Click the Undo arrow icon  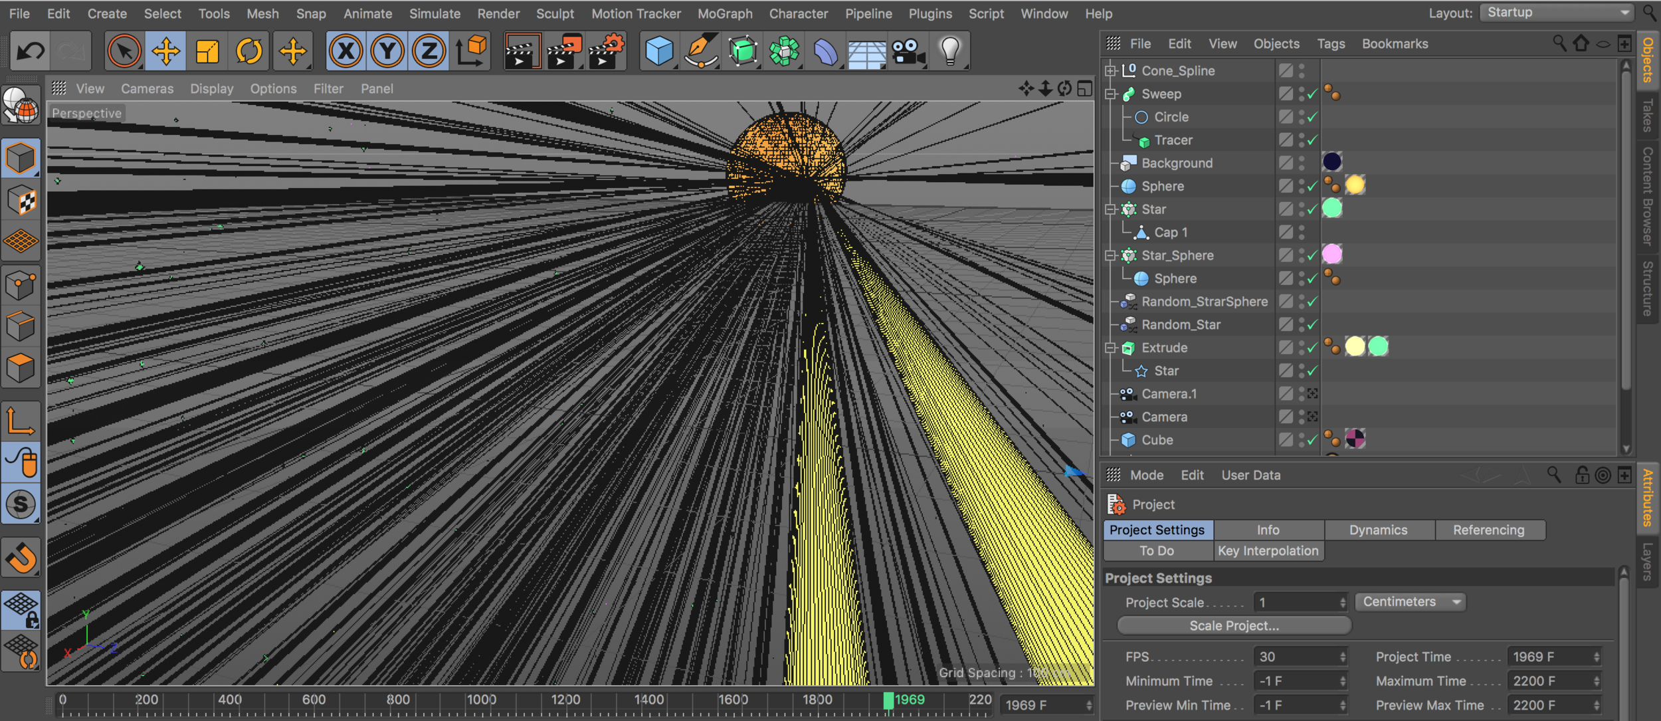30,51
